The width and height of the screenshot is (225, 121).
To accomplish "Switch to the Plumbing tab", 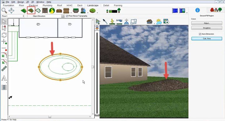I will pos(48,5).
